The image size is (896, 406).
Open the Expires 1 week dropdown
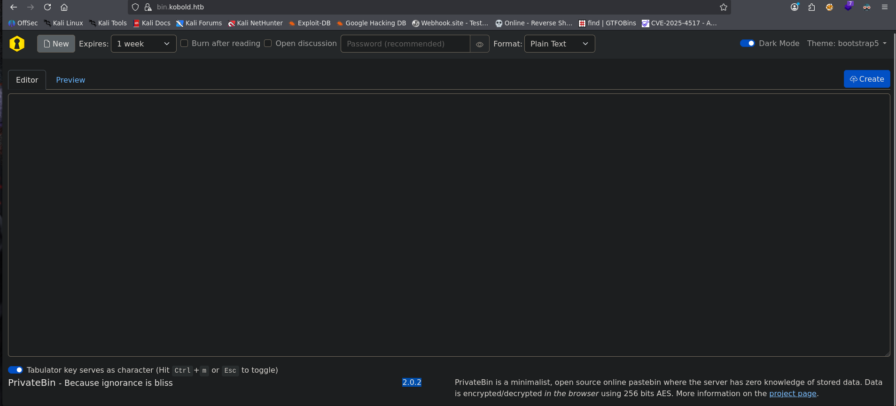(144, 44)
